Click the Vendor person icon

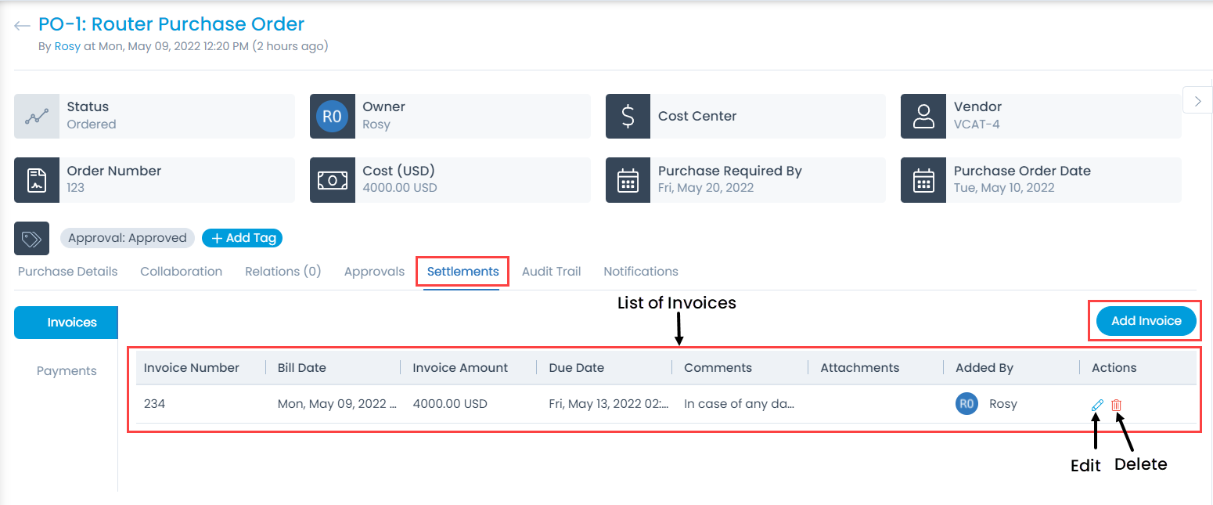[x=923, y=116]
